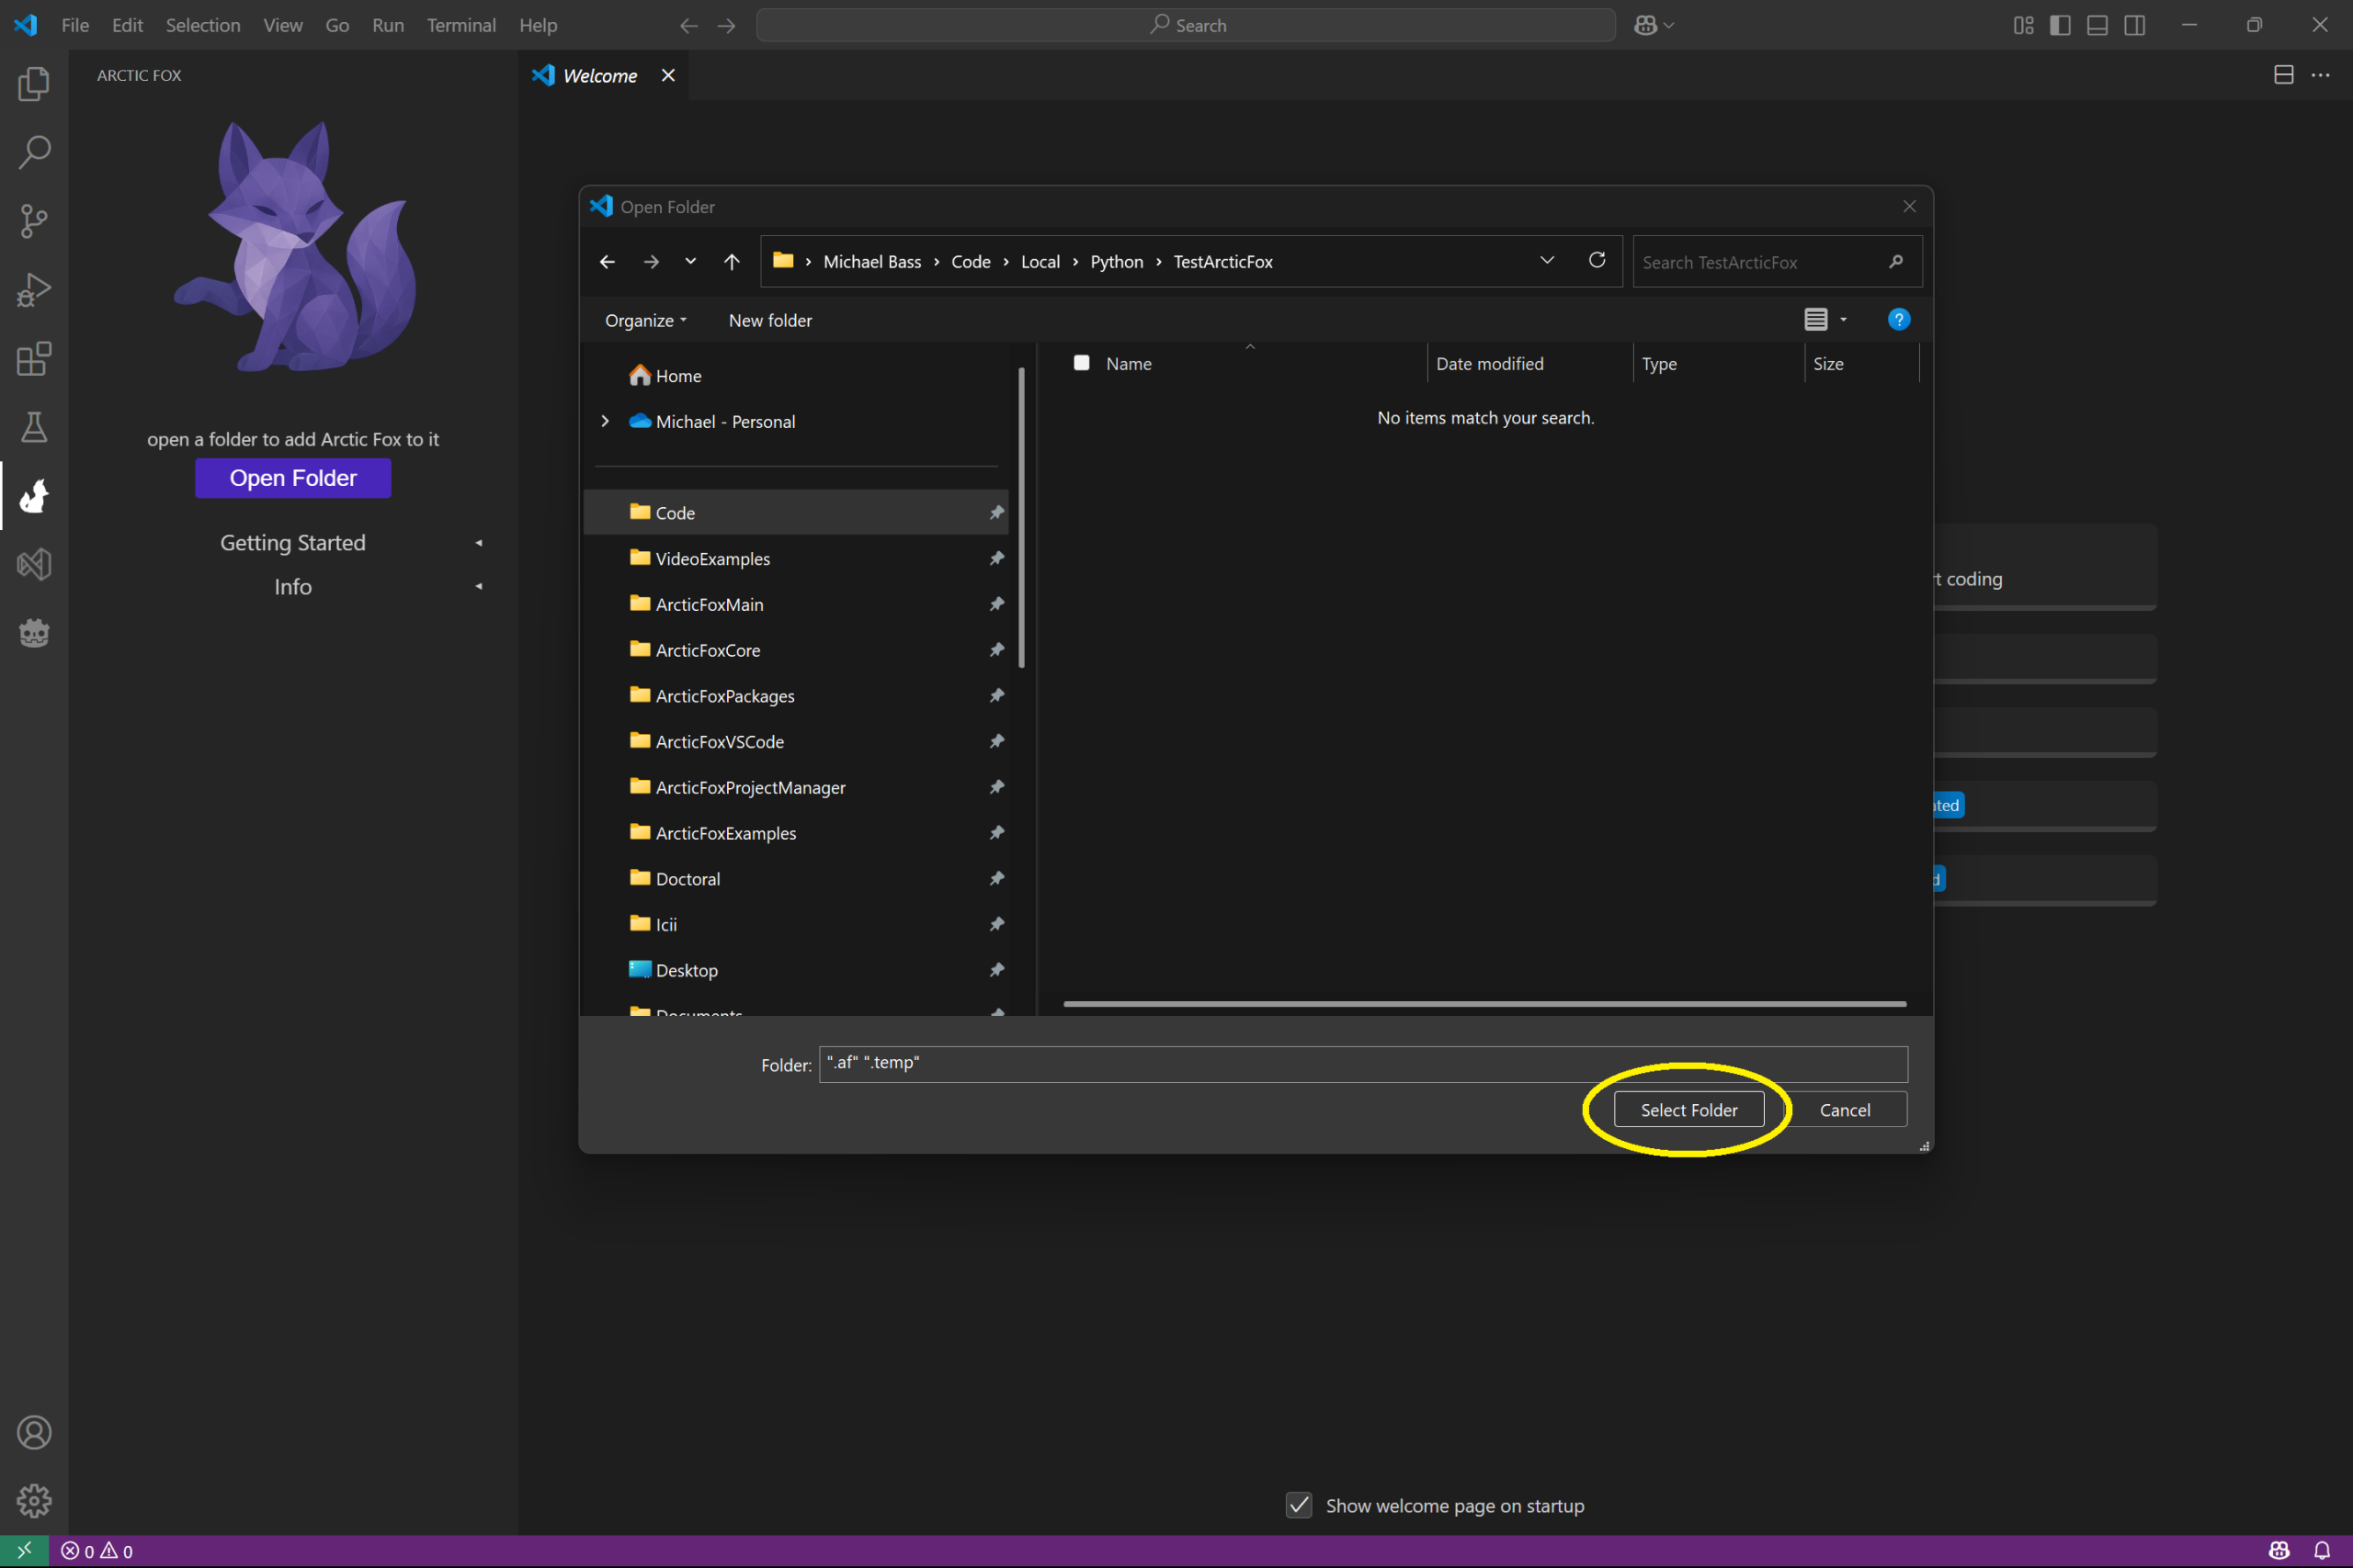Open recent locations dropdown arrow
2353x1568 pixels.
(690, 261)
